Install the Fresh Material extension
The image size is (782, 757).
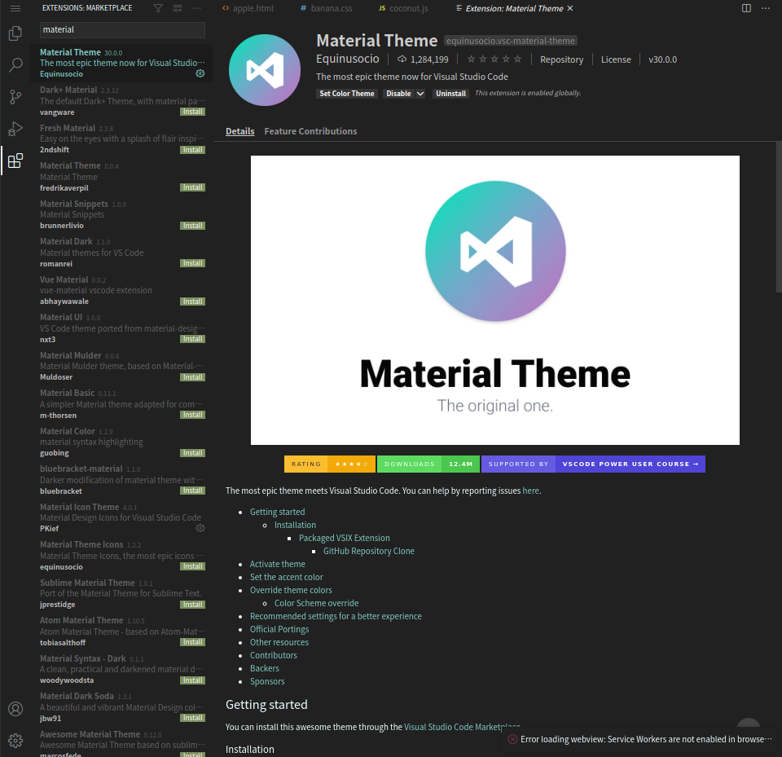pos(192,150)
